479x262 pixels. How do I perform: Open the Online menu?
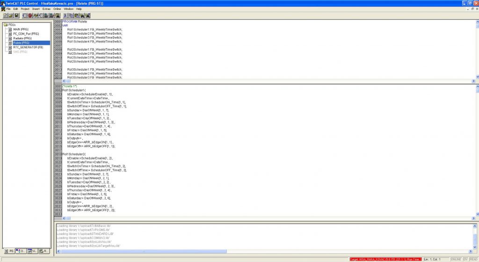click(57, 9)
